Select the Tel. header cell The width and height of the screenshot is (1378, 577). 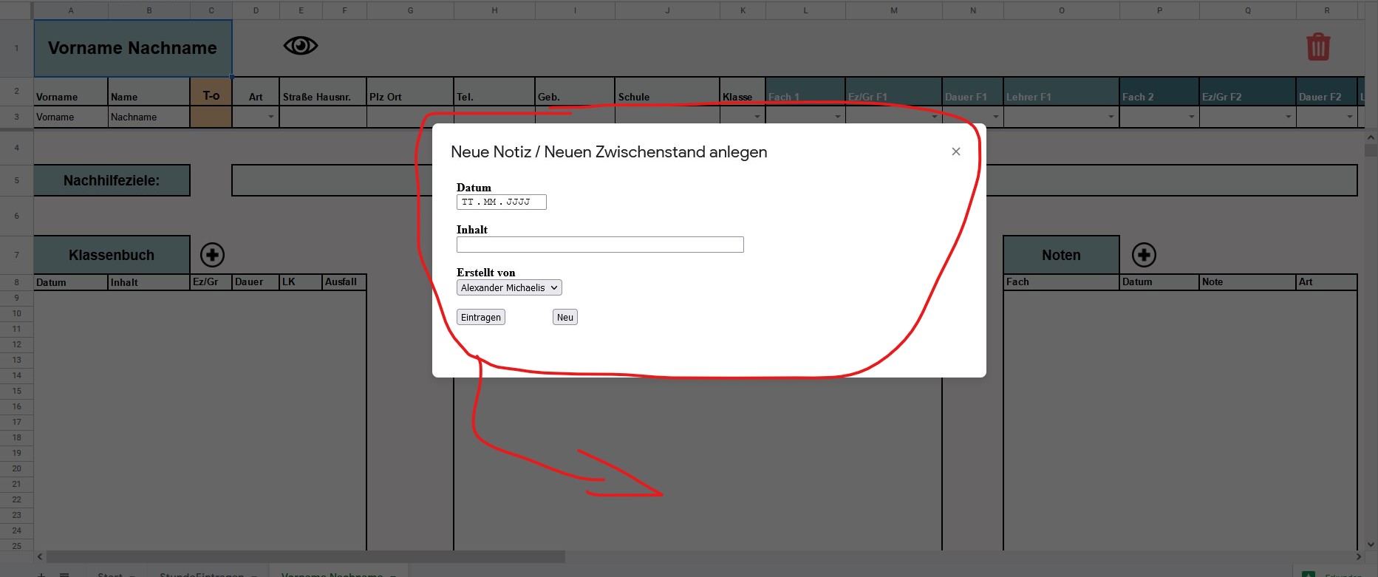[x=494, y=92]
